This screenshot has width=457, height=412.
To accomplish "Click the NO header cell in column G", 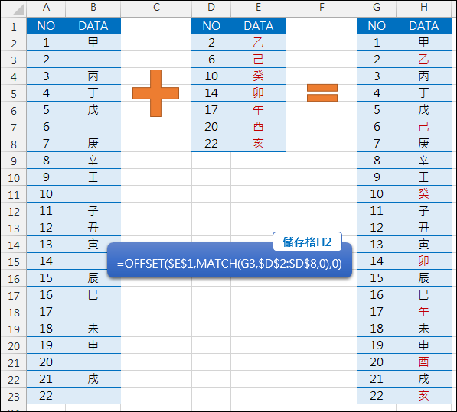I will tap(377, 26).
